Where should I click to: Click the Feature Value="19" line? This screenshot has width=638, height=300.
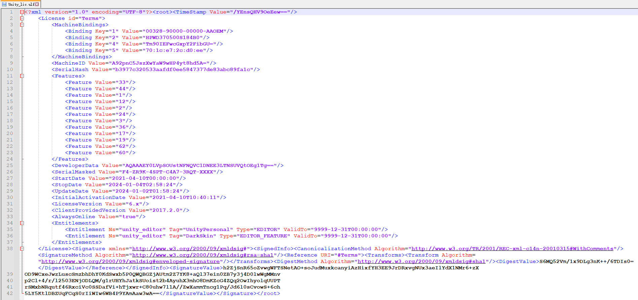100,140
